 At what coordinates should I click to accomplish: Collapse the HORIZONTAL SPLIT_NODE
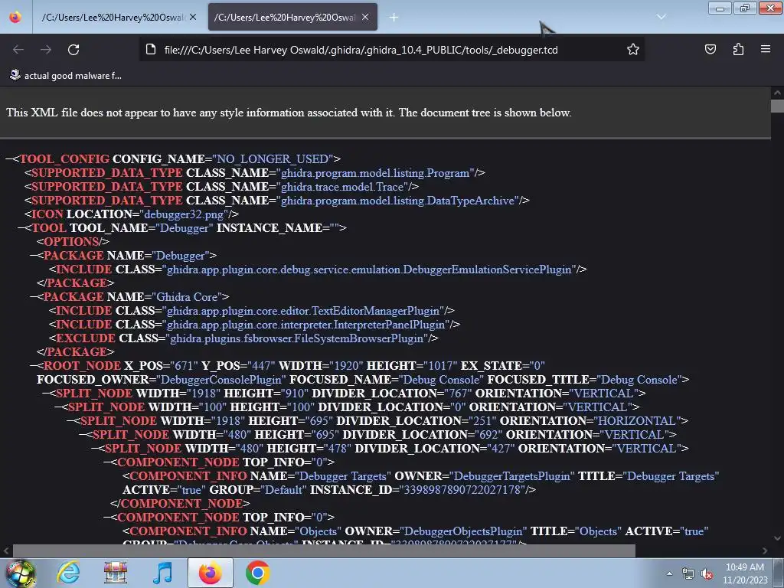(70, 421)
